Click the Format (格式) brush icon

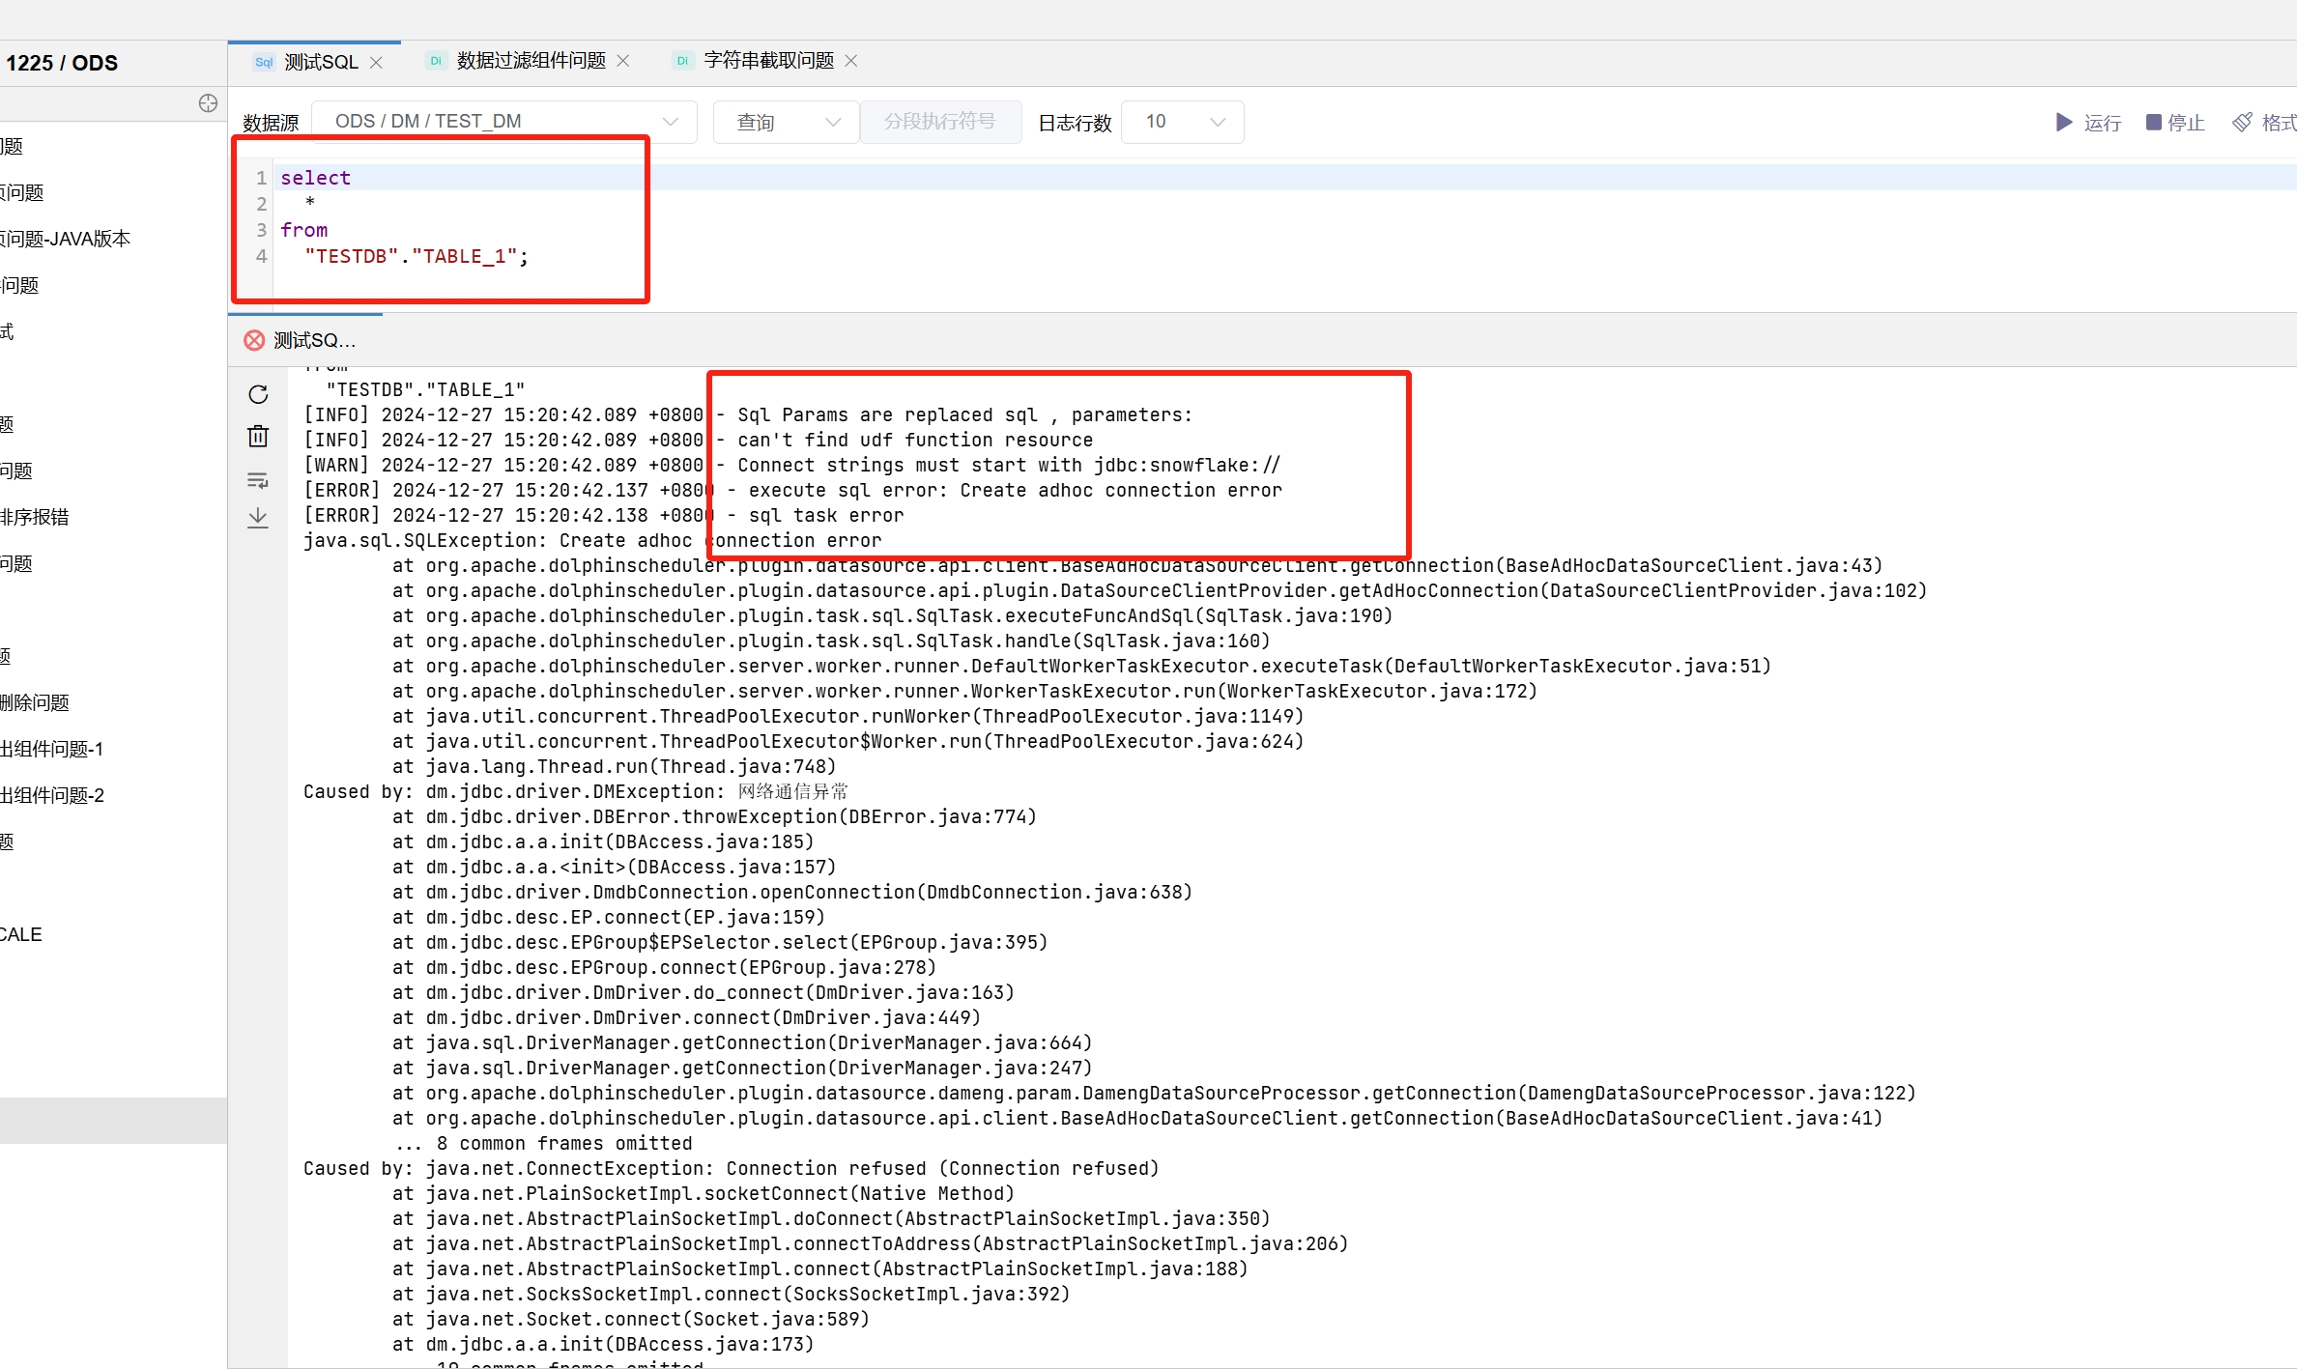tap(2242, 123)
